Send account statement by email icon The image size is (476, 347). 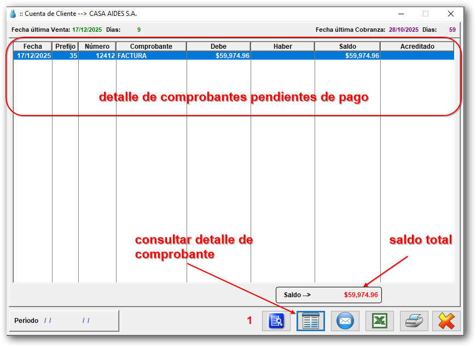345,321
